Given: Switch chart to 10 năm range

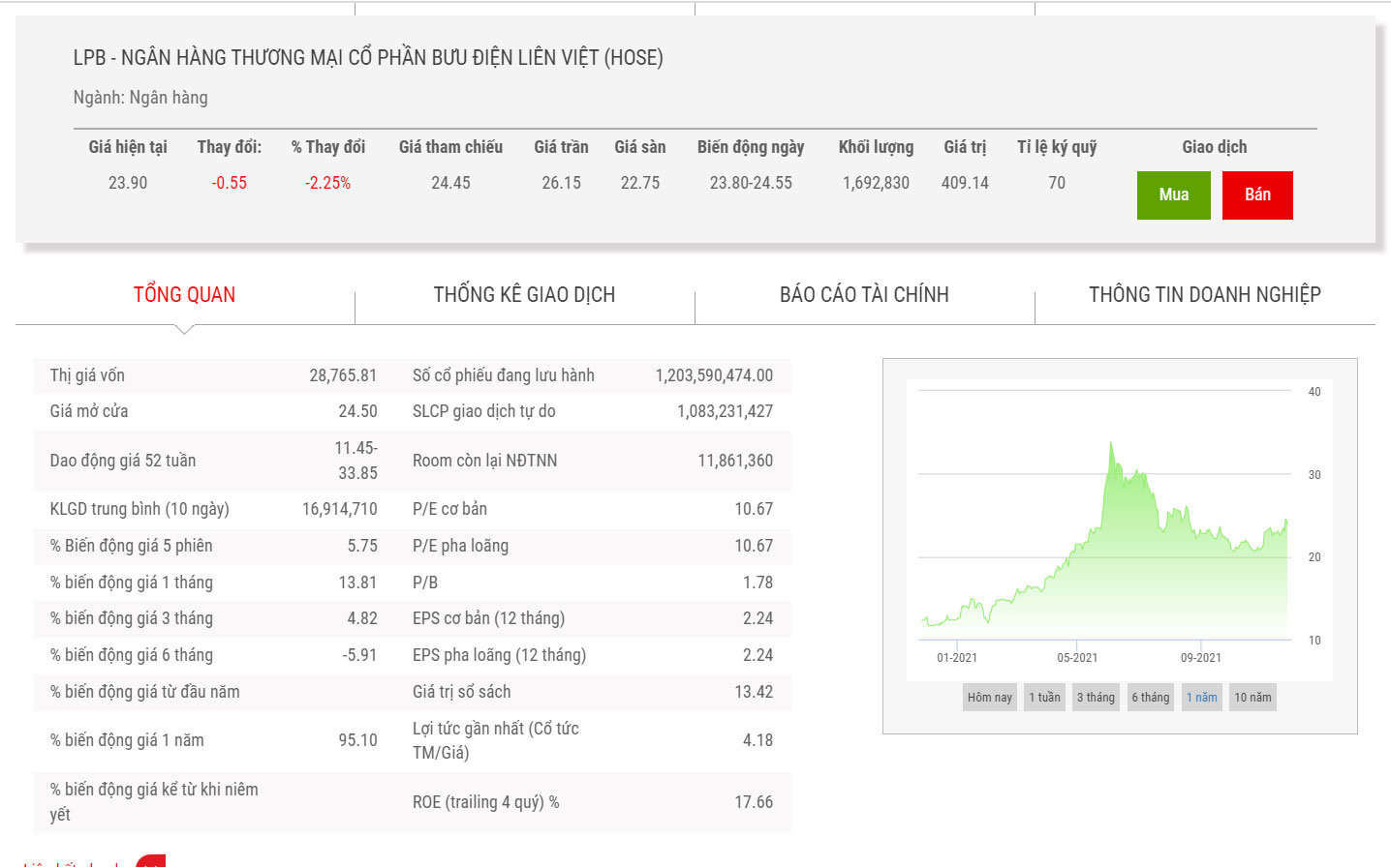Looking at the screenshot, I should (x=1252, y=698).
